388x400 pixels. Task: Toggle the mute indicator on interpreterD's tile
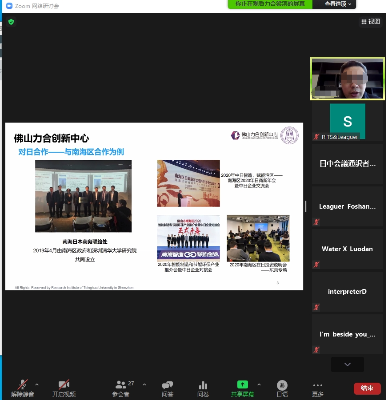click(x=316, y=307)
